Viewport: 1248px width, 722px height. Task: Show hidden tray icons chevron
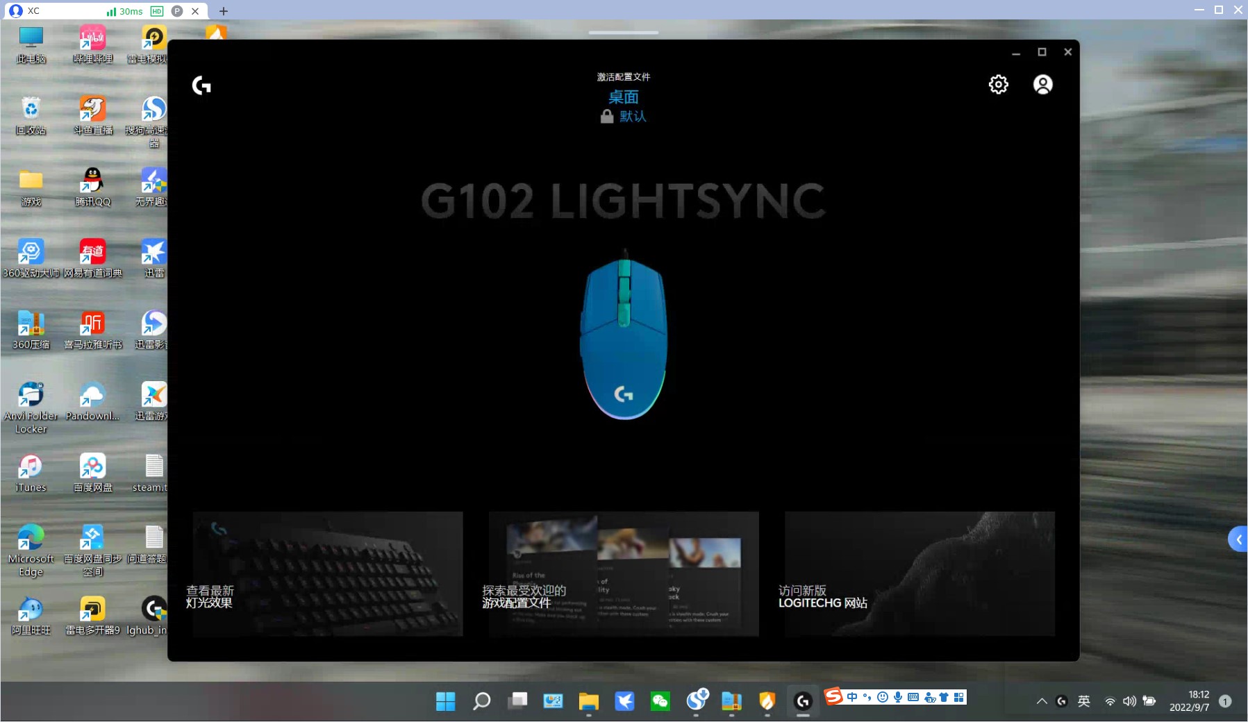1042,701
